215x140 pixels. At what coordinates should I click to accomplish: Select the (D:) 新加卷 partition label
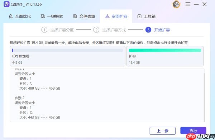[x=21, y=56]
